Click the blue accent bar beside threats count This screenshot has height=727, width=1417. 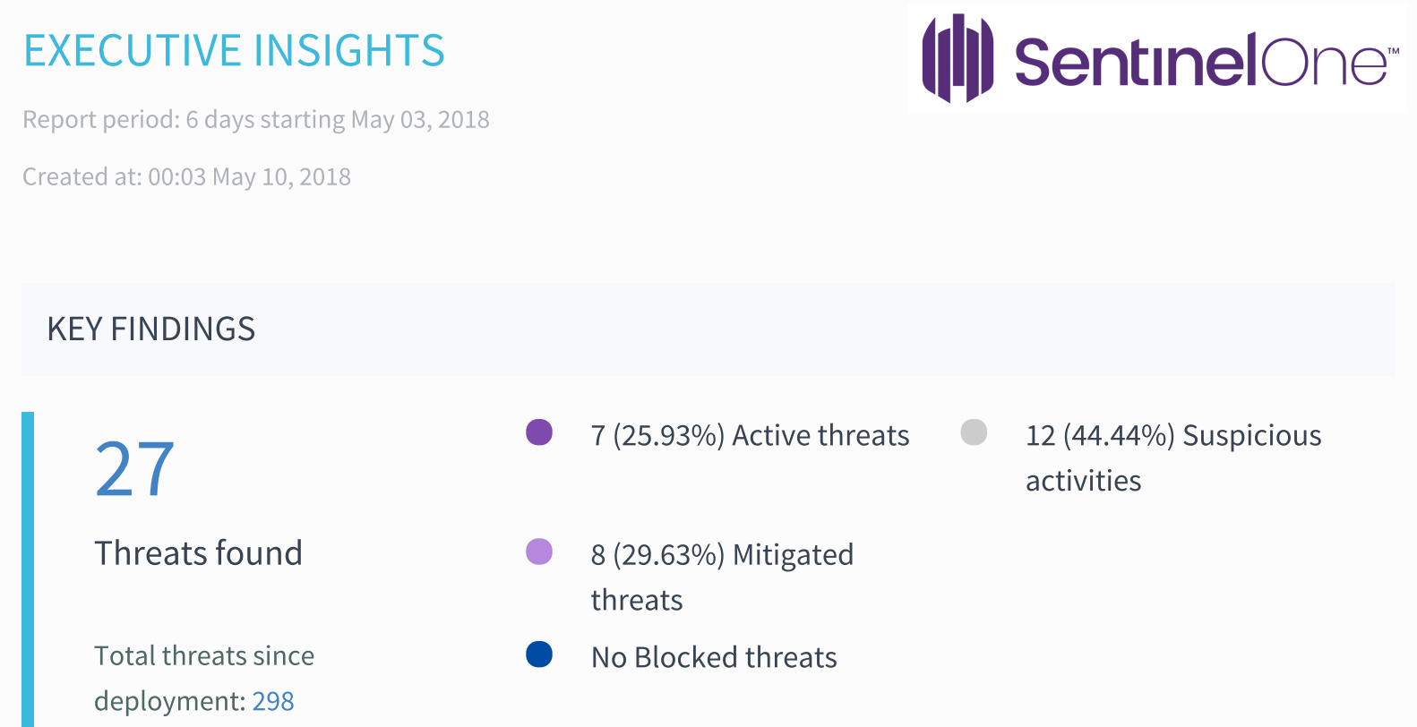(x=28, y=569)
